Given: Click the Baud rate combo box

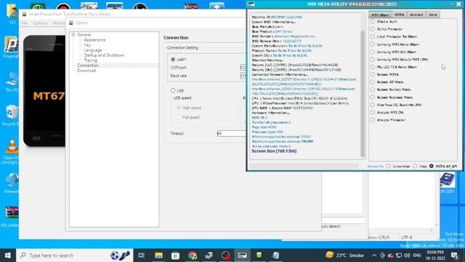Looking at the screenshot, I should 243,76.
